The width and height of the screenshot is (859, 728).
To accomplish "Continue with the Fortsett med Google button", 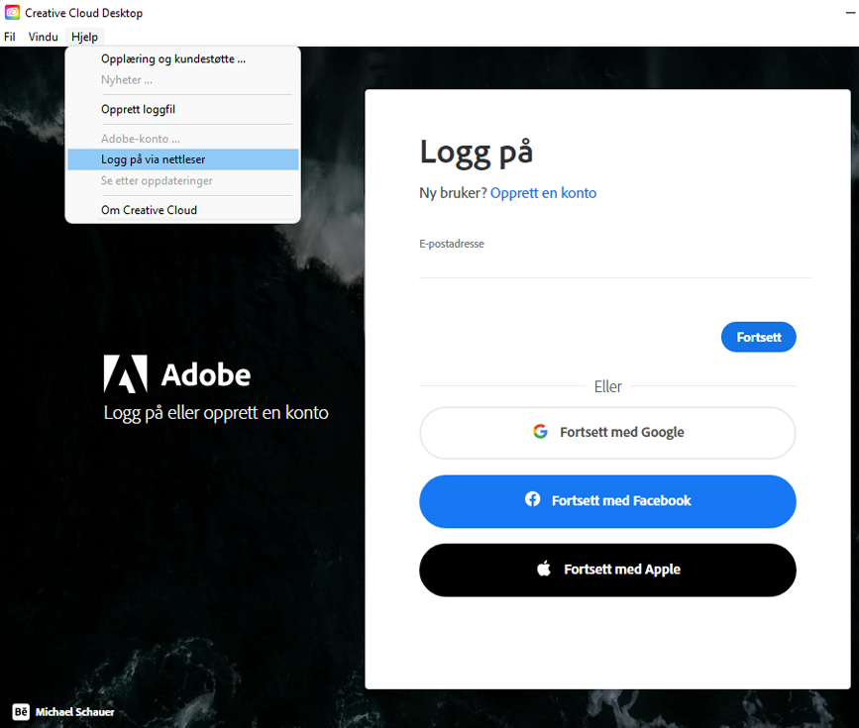I will [607, 433].
